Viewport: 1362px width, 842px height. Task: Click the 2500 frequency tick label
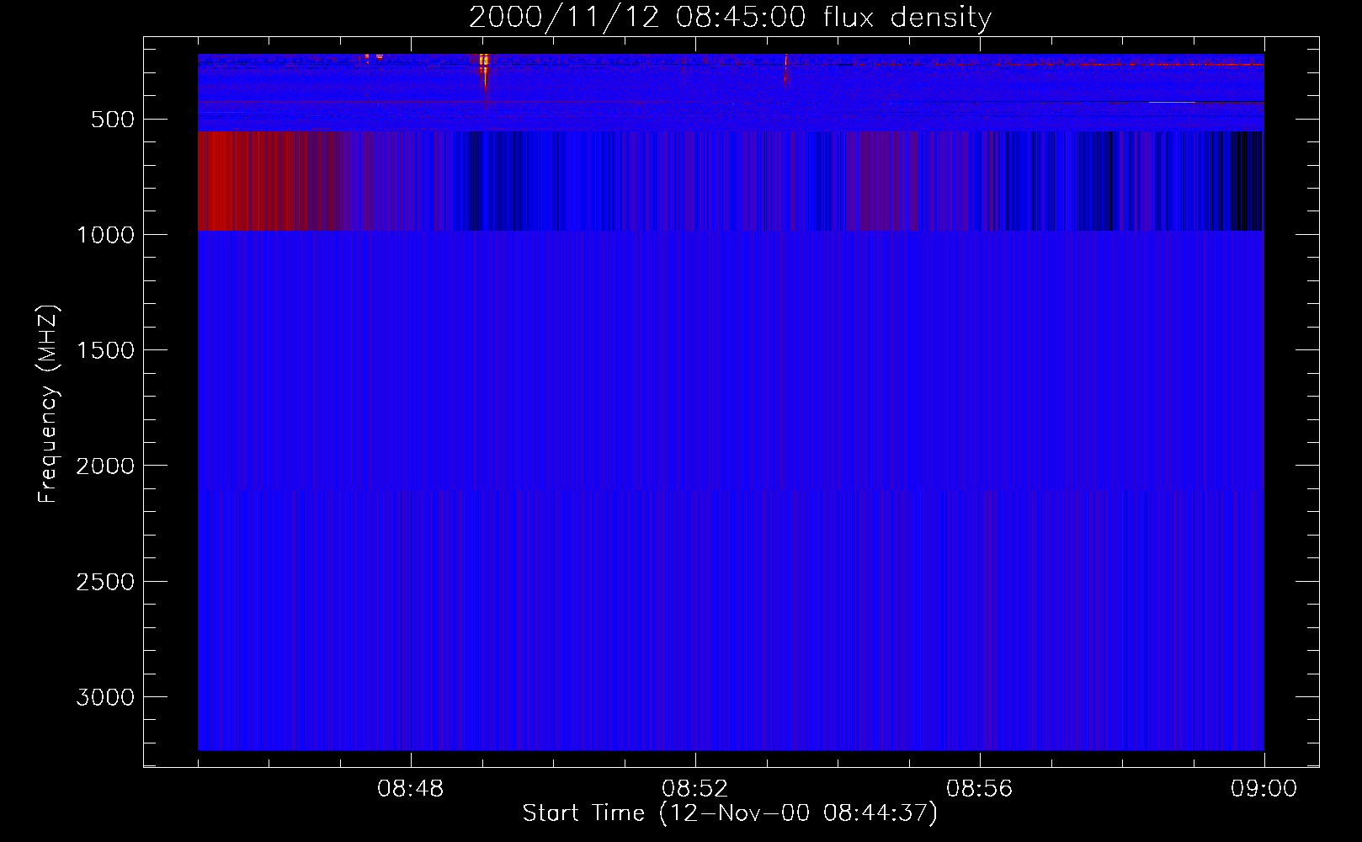(105, 582)
